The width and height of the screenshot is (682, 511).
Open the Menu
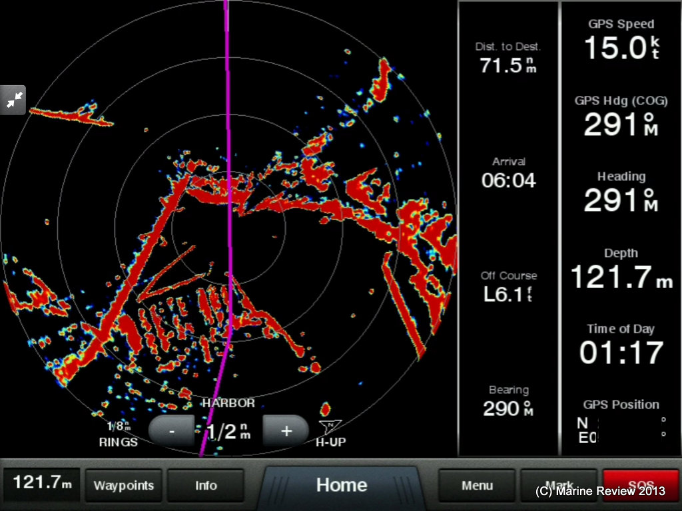click(477, 486)
